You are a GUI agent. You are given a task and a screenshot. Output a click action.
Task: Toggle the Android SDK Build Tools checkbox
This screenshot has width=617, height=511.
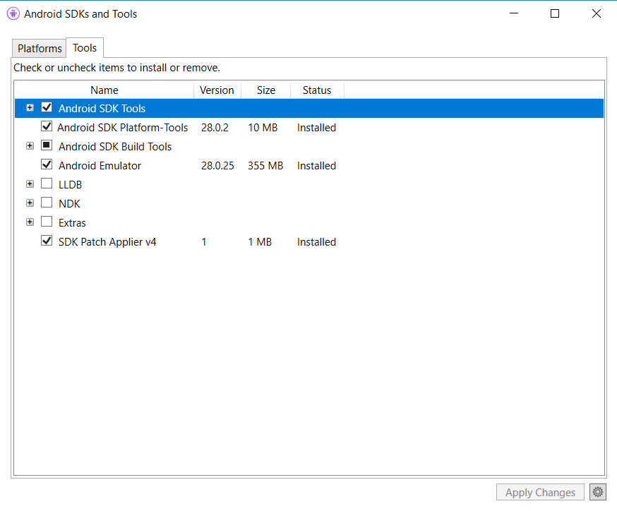pyautogui.click(x=47, y=145)
